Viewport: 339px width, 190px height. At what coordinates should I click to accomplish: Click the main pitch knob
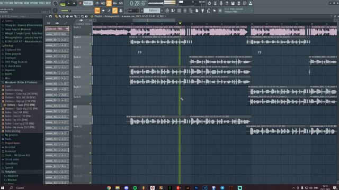point(55,11)
